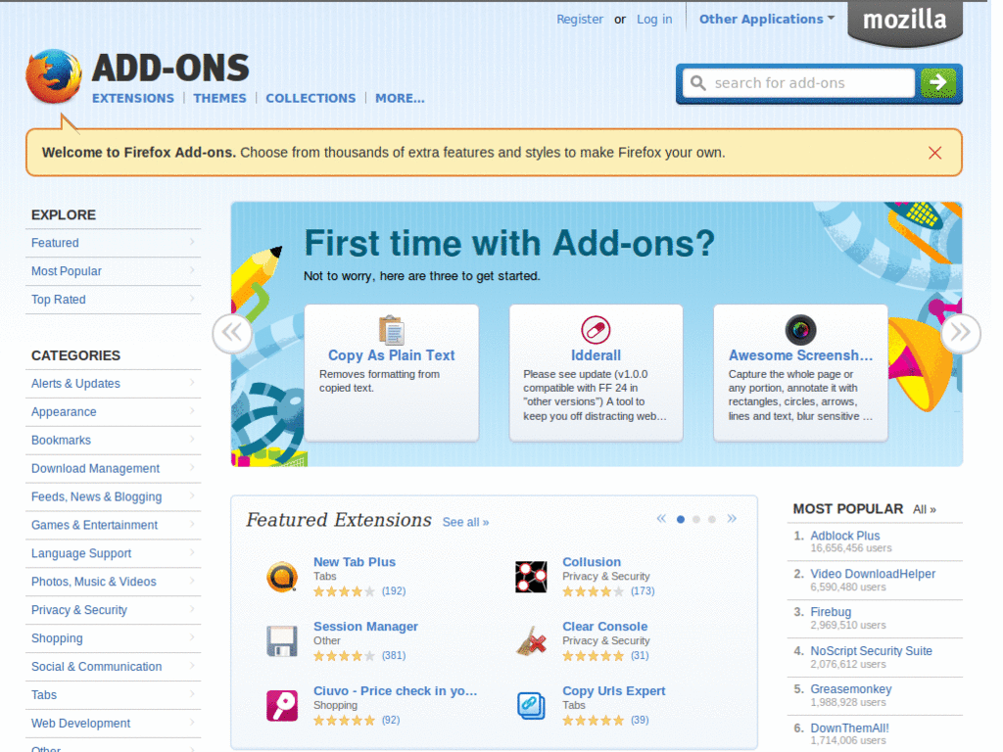Image resolution: width=1003 pixels, height=752 pixels.
Task: Open See all featured extensions link
Action: 465,523
